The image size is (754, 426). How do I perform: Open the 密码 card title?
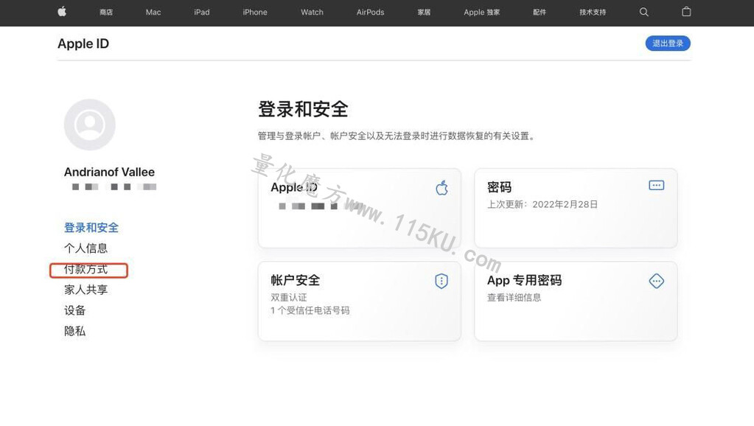(499, 187)
